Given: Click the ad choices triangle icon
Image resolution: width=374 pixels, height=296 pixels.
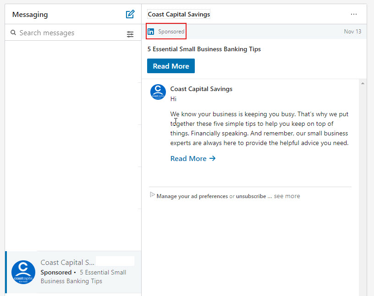Looking at the screenshot, I should pos(152,195).
